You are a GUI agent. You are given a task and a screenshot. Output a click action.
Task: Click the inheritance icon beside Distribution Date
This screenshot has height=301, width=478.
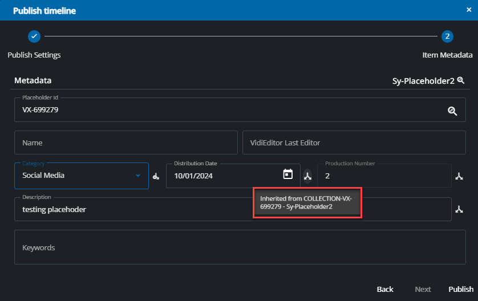tap(308, 176)
